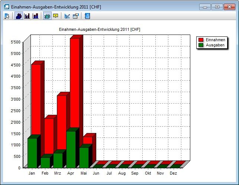The width and height of the screenshot is (239, 185).
Task: Select the green May Ausgaben bar
Action: [x=84, y=158]
